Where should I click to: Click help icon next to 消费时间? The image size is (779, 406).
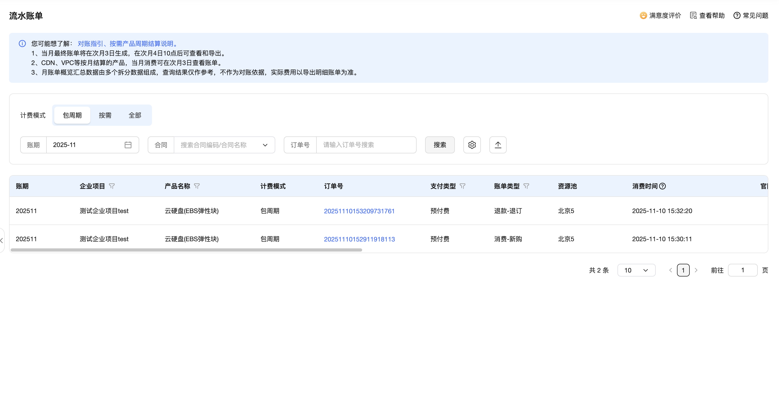[662, 186]
